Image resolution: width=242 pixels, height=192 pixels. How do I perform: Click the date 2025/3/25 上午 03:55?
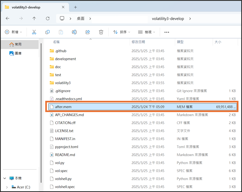point(148,83)
